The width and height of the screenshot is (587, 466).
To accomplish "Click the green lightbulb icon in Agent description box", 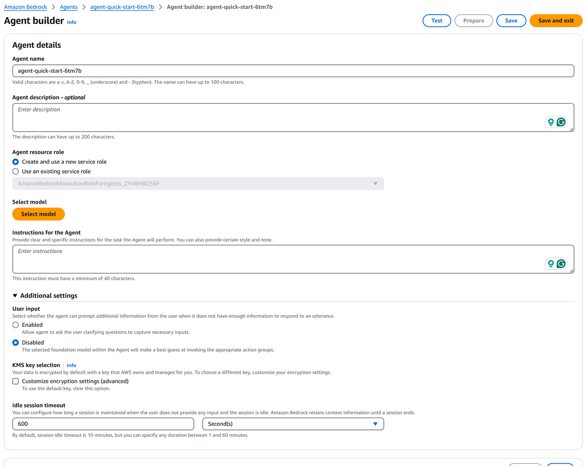I will (551, 122).
